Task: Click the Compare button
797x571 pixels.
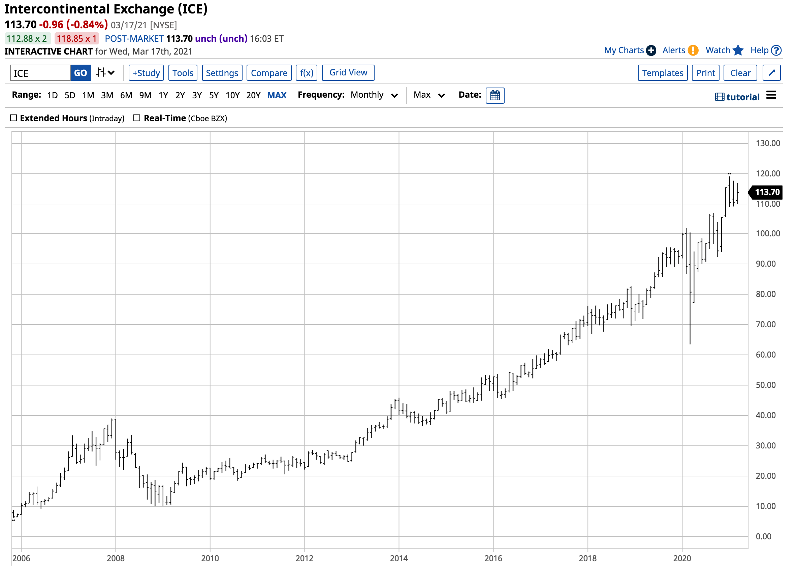Action: pos(269,73)
